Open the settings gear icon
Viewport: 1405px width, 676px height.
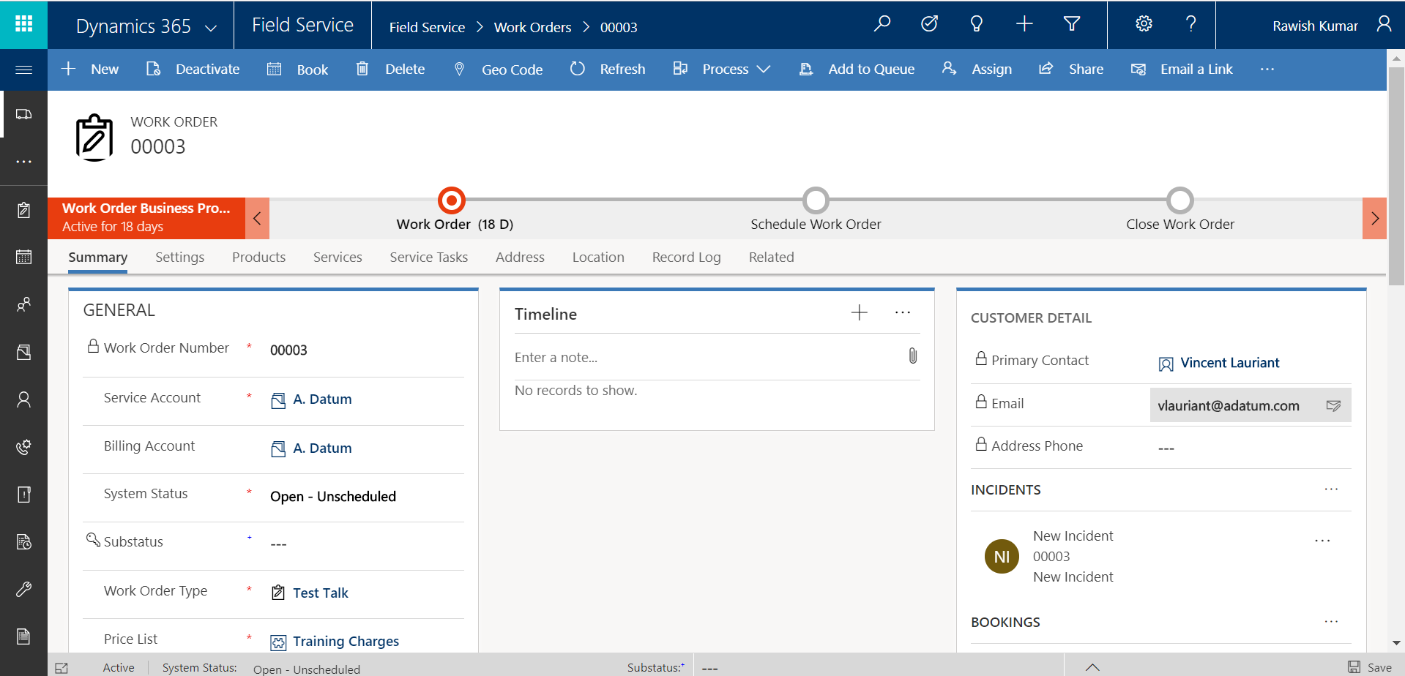1144,24
